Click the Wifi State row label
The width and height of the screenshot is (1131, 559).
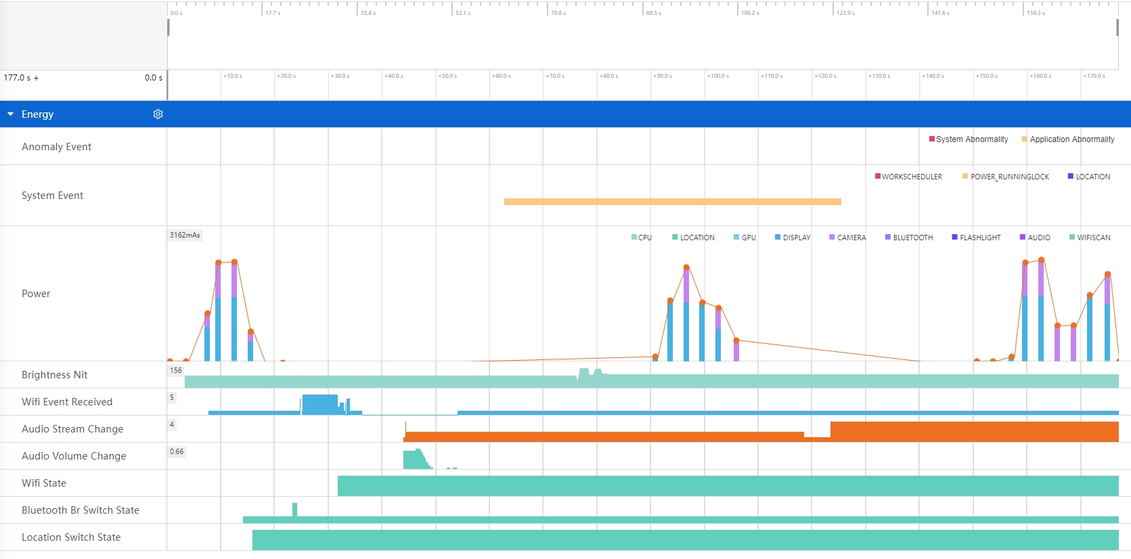(44, 483)
